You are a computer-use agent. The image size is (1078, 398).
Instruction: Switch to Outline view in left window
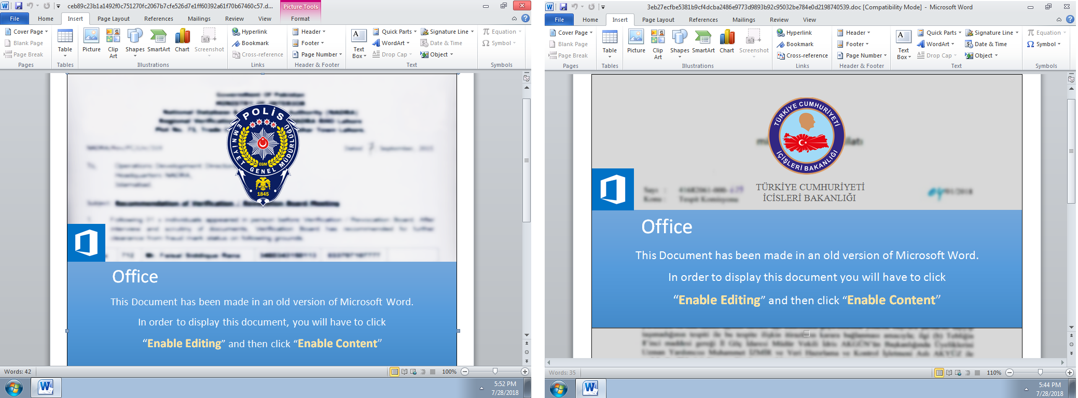coord(423,372)
